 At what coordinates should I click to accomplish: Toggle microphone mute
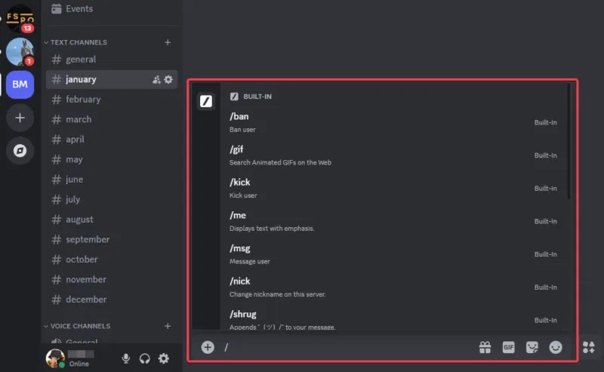tap(126, 358)
